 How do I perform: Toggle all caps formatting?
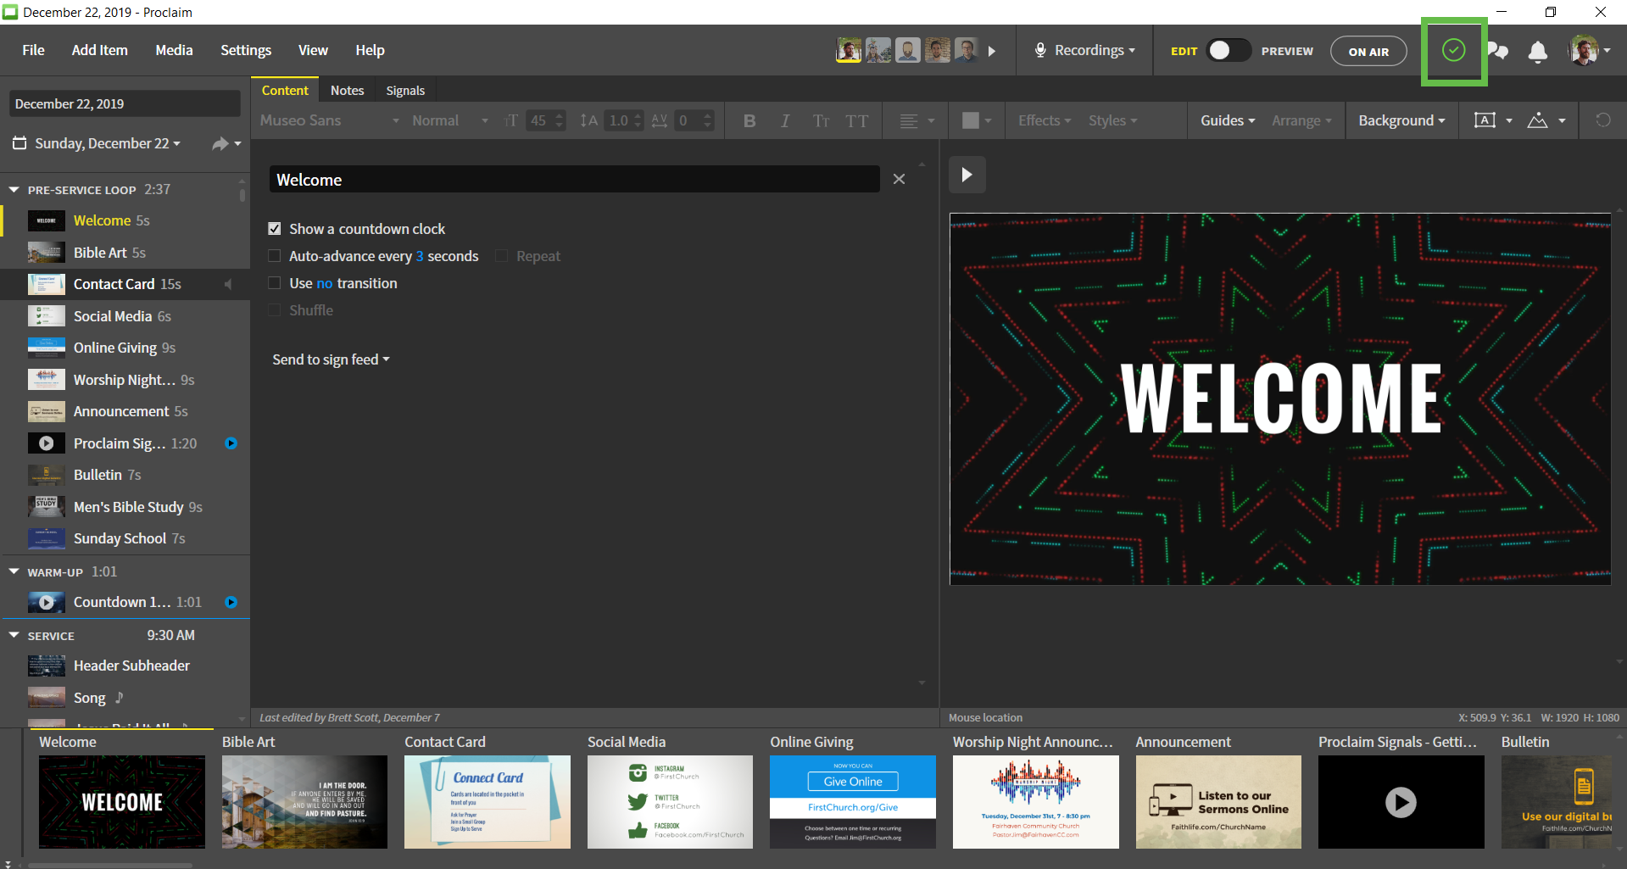tap(857, 120)
